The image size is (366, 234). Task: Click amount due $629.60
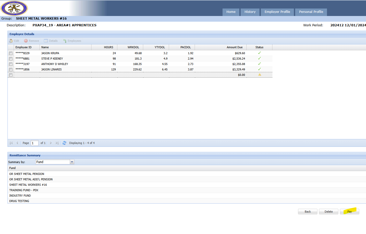tap(240, 53)
